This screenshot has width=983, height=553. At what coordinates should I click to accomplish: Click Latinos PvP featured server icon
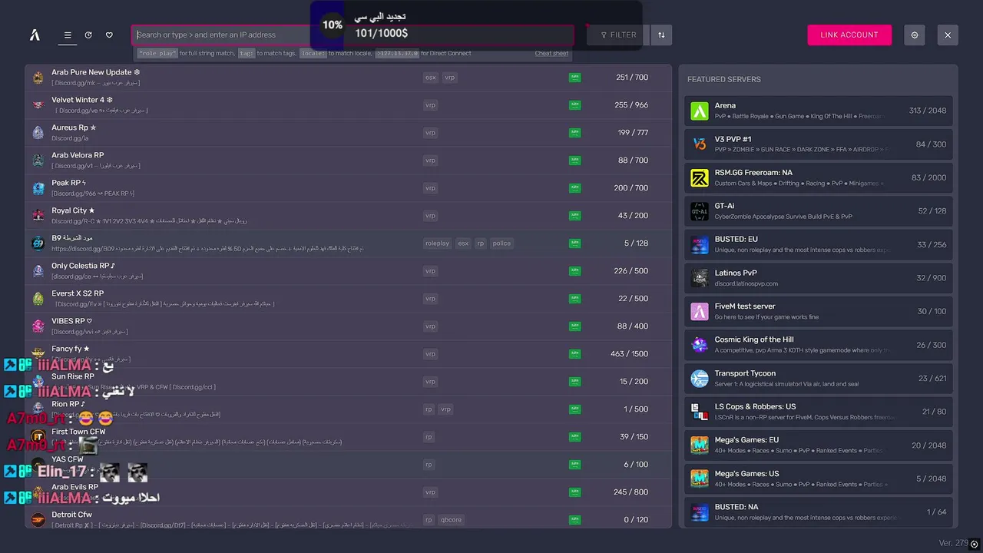pyautogui.click(x=700, y=278)
